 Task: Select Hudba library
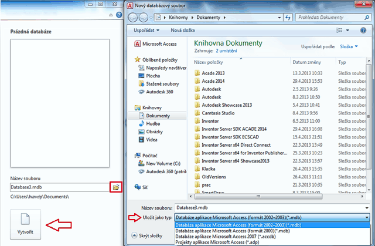(149, 124)
